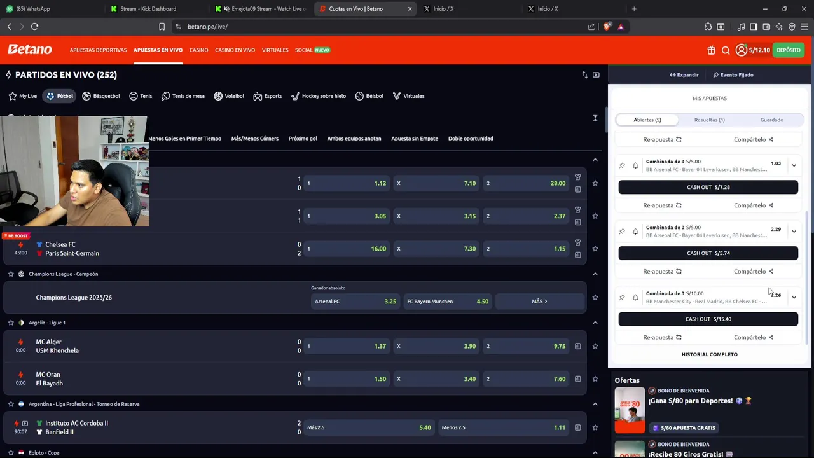
Task: Open statistics icon for Instituto AC Cordoba II
Action: coord(577,427)
